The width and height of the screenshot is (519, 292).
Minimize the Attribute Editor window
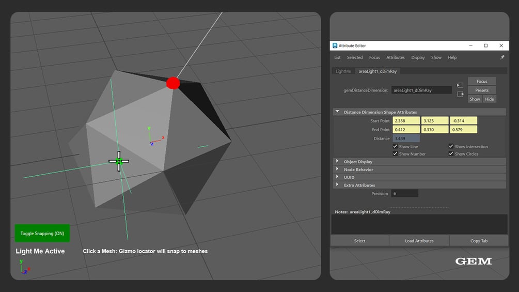pyautogui.click(x=470, y=45)
